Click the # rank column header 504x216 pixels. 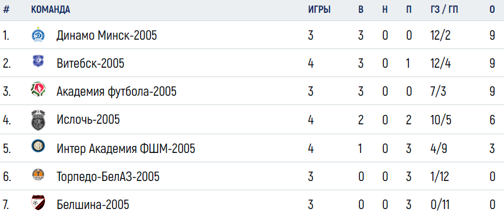tap(6, 10)
